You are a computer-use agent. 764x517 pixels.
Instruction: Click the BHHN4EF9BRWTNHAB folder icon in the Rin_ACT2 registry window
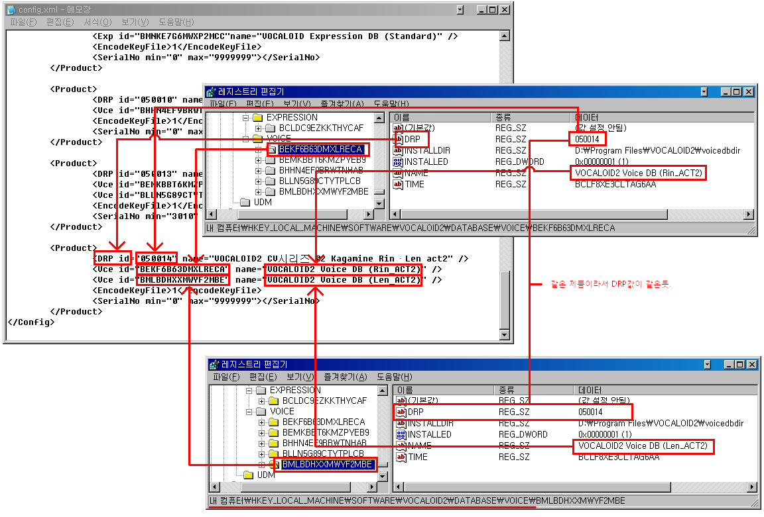coord(271,171)
